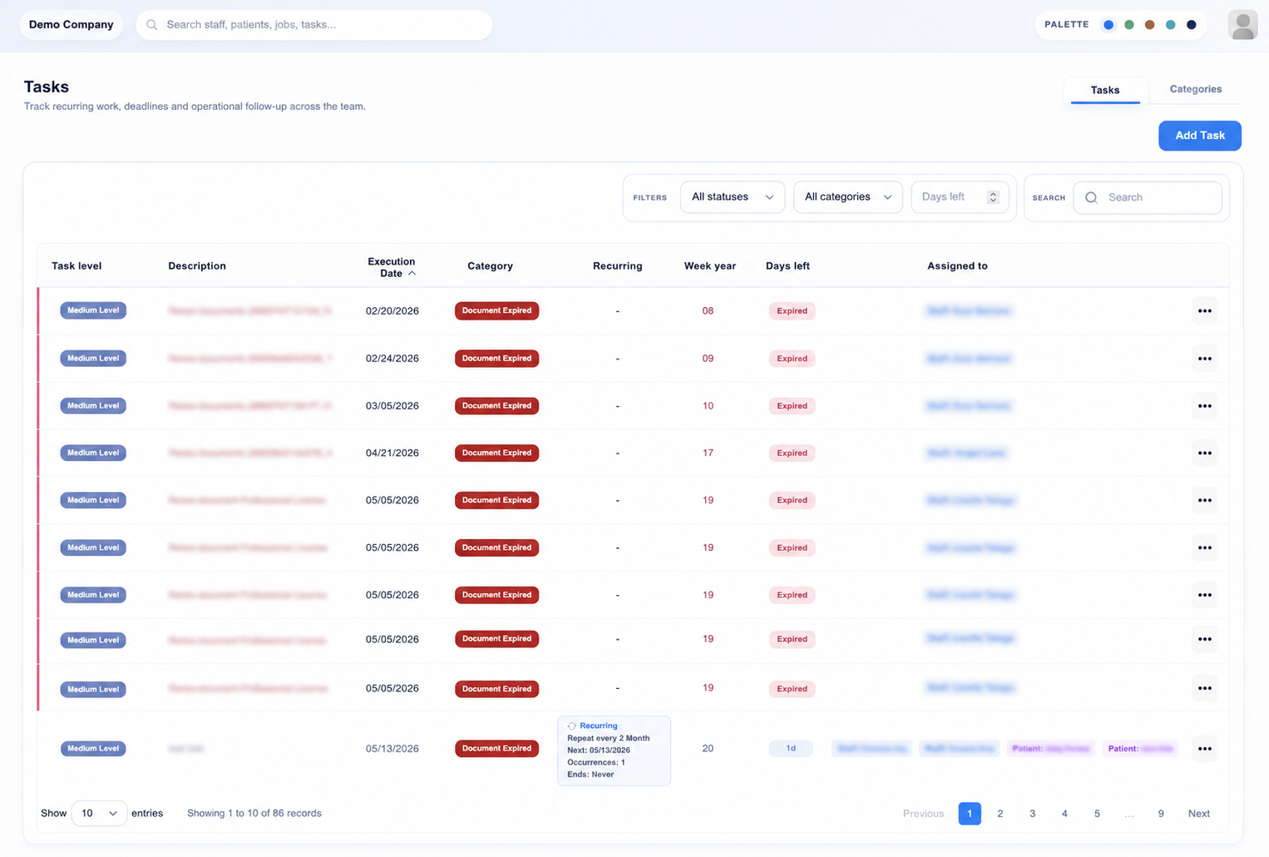This screenshot has height=857, width=1269.
Task: Sort by Days left column header
Action: coord(788,266)
